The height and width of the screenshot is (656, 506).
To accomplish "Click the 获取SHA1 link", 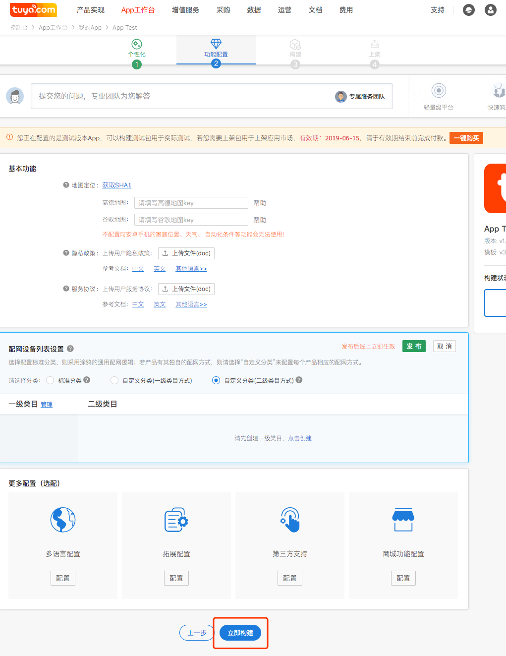I will pos(117,185).
